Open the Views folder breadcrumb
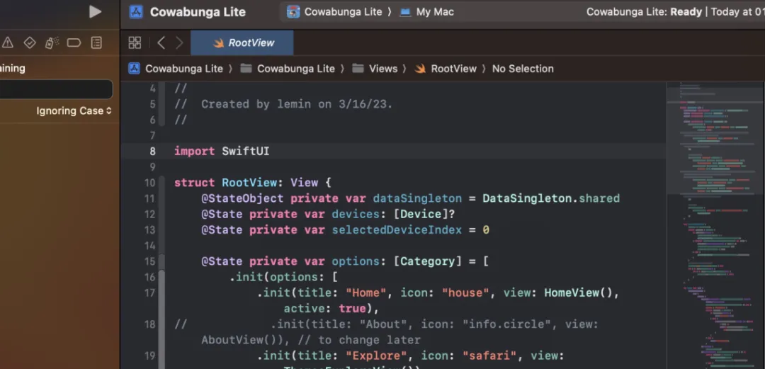765x369 pixels. 375,69
